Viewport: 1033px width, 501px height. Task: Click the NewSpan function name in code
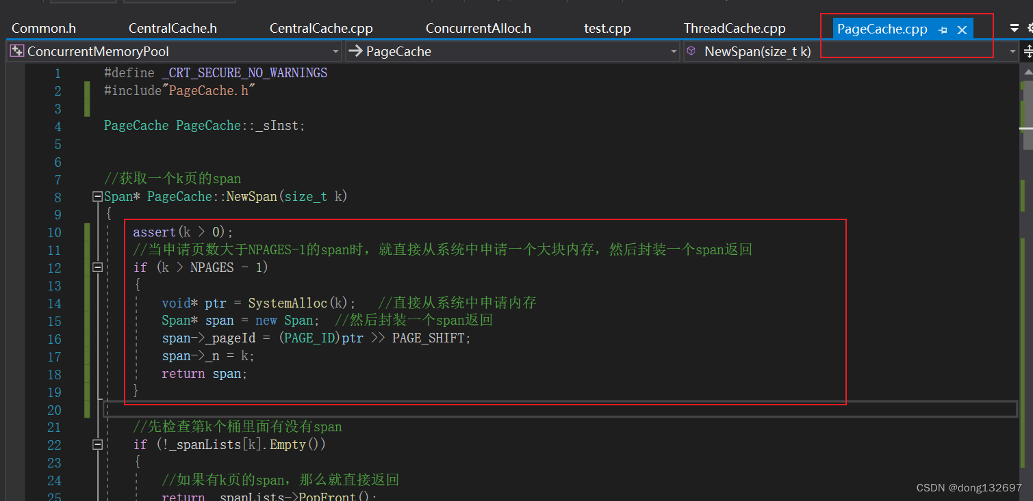pos(252,197)
